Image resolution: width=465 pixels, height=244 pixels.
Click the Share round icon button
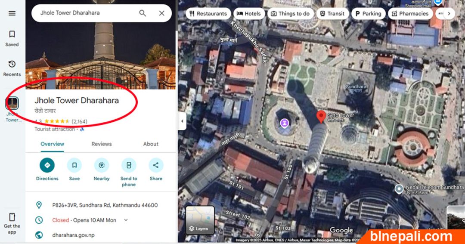156,165
